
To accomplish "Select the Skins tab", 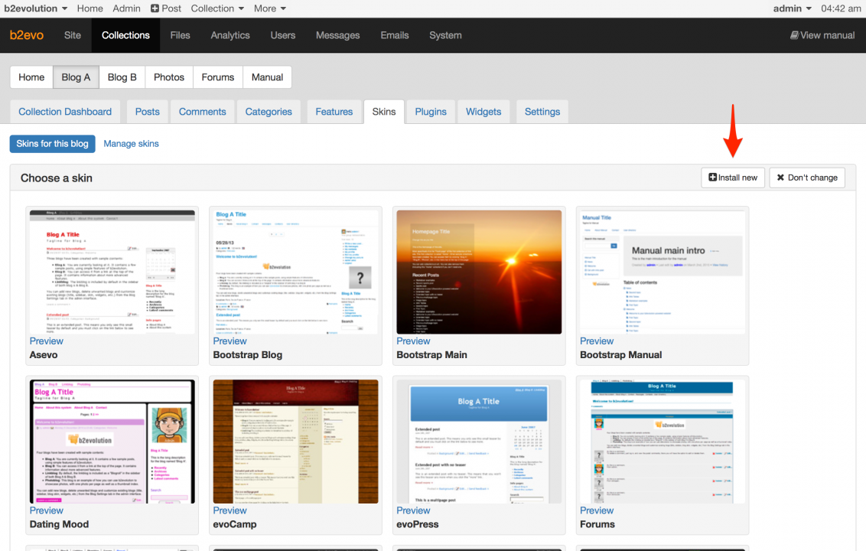I will 384,112.
